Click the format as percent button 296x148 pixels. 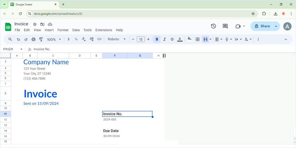pyautogui.click(x=76, y=39)
